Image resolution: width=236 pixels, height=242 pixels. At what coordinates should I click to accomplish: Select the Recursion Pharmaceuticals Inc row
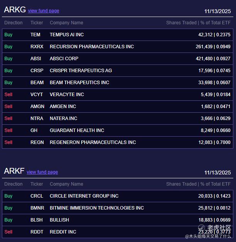click(x=92, y=47)
